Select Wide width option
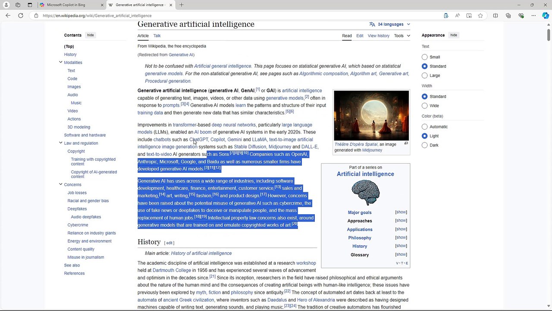This screenshot has width=552, height=311. (425, 106)
